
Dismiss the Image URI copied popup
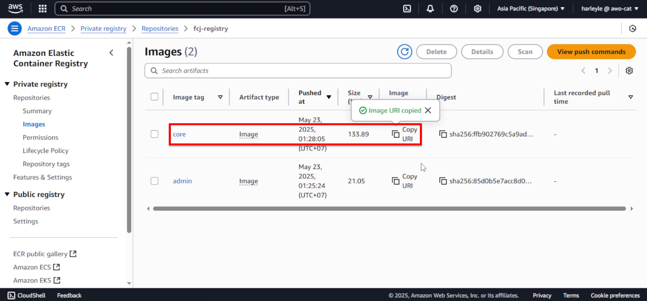428,110
